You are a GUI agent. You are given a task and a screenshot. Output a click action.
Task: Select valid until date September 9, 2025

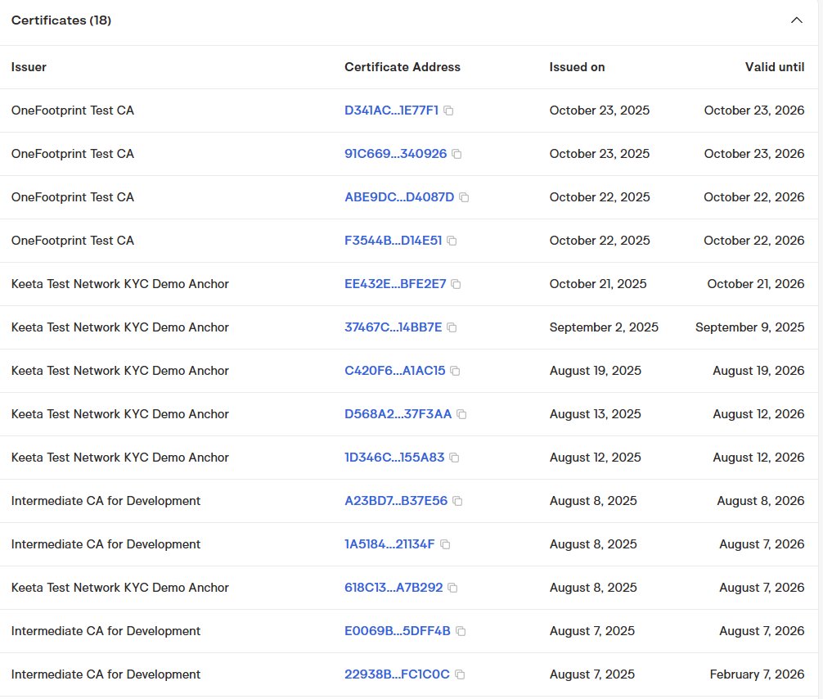749,327
